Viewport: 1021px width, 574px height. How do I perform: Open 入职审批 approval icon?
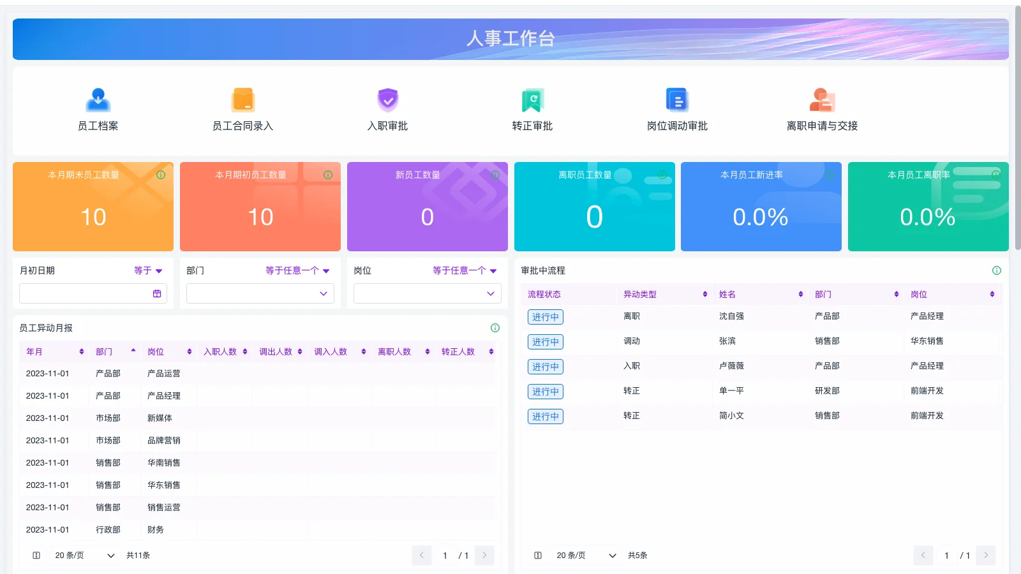(387, 108)
